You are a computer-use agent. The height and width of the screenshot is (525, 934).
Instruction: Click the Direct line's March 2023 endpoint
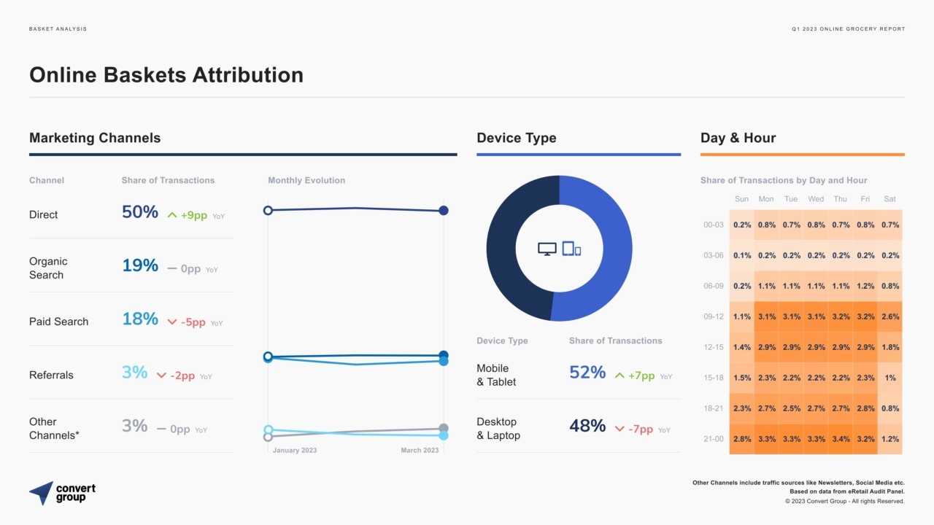[444, 211]
